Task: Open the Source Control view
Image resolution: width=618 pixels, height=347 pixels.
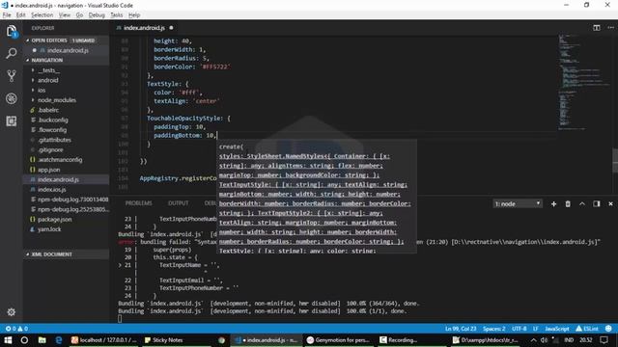Action: 12,75
